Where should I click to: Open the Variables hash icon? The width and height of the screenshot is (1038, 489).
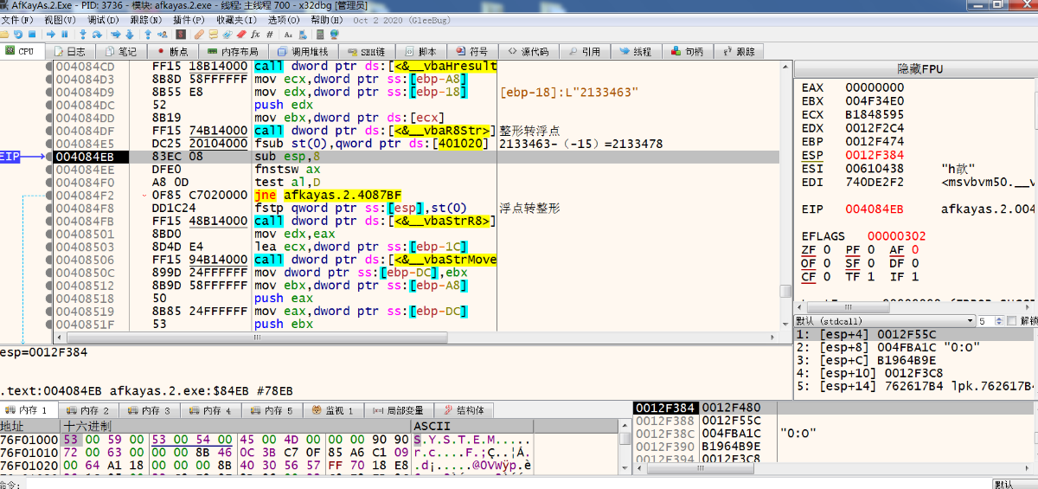pos(270,35)
